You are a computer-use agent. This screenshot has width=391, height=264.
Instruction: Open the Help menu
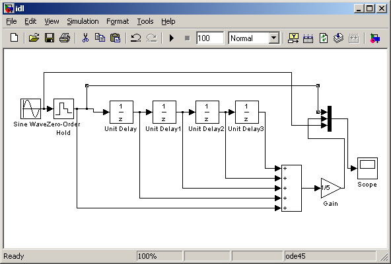tap(168, 21)
